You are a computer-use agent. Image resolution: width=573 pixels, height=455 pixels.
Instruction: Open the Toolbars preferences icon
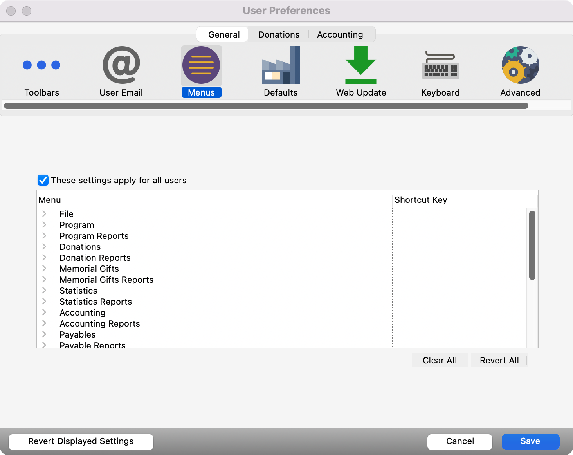(x=41, y=65)
